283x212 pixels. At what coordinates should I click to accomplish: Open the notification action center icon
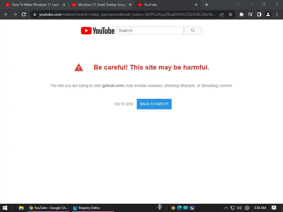274,208
